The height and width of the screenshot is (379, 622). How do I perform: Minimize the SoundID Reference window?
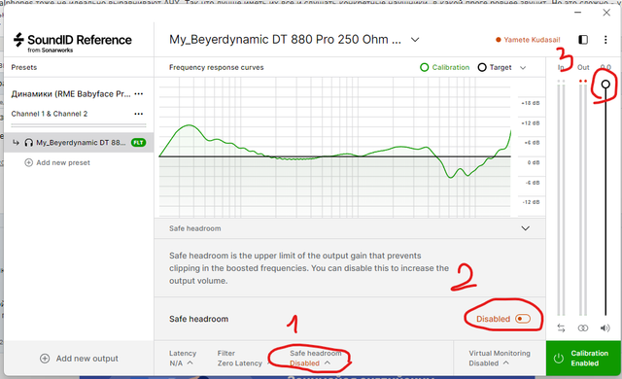[578, 13]
